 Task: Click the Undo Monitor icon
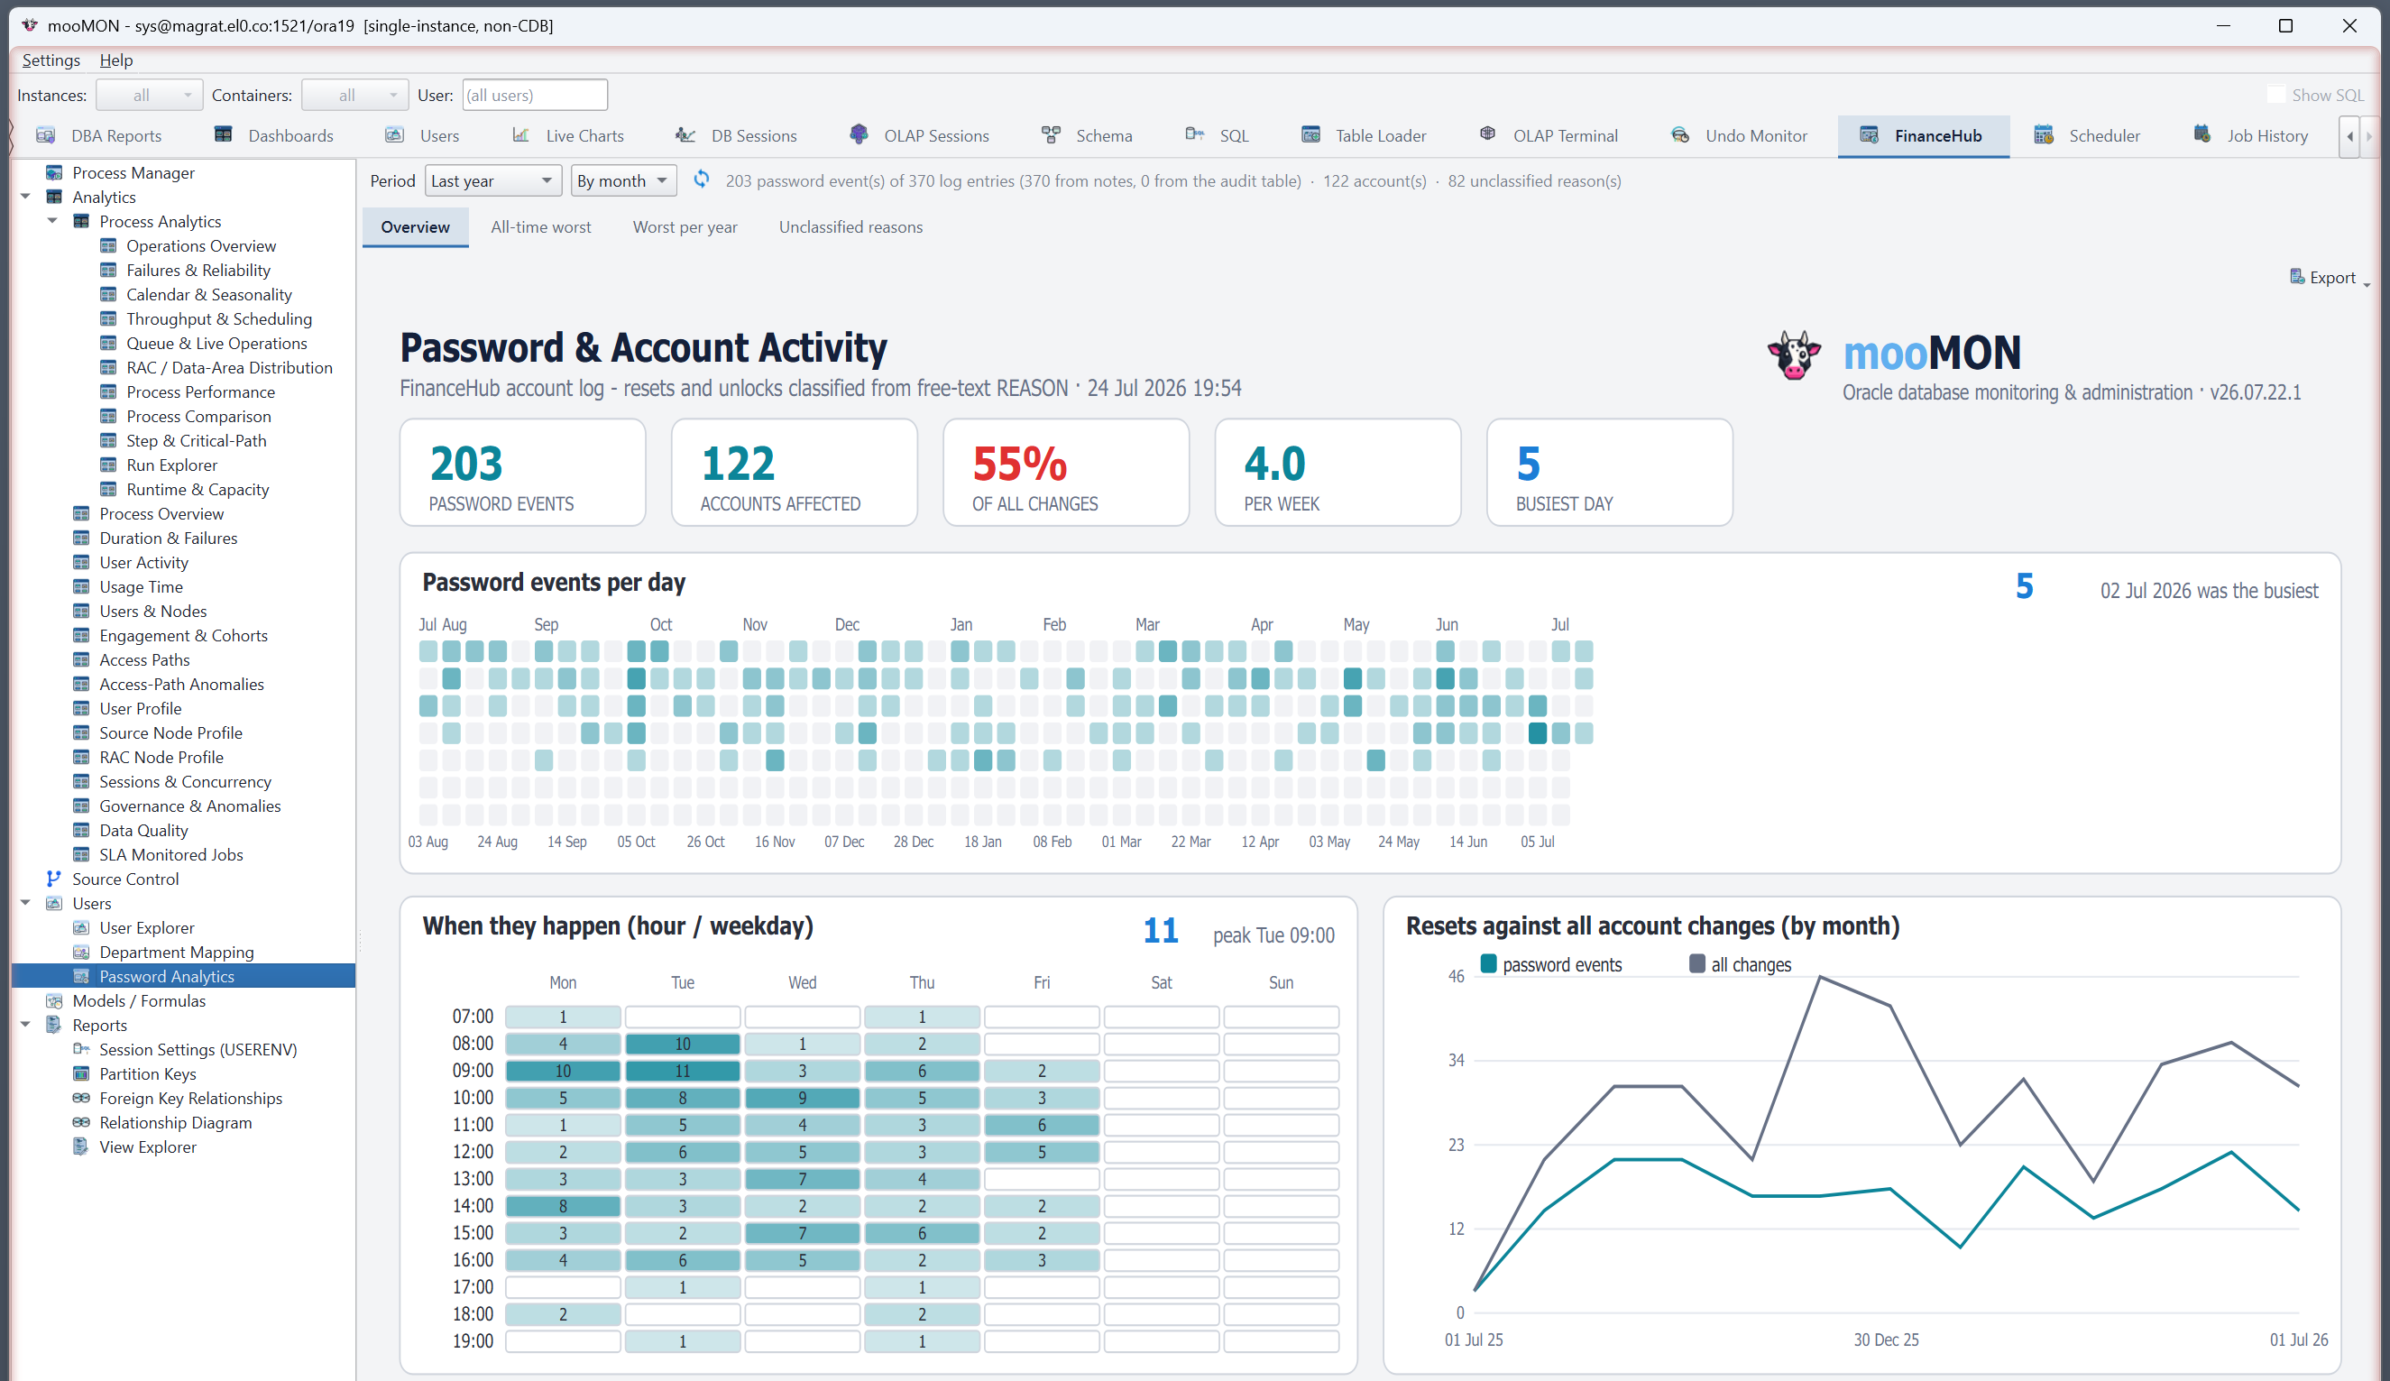point(1680,134)
